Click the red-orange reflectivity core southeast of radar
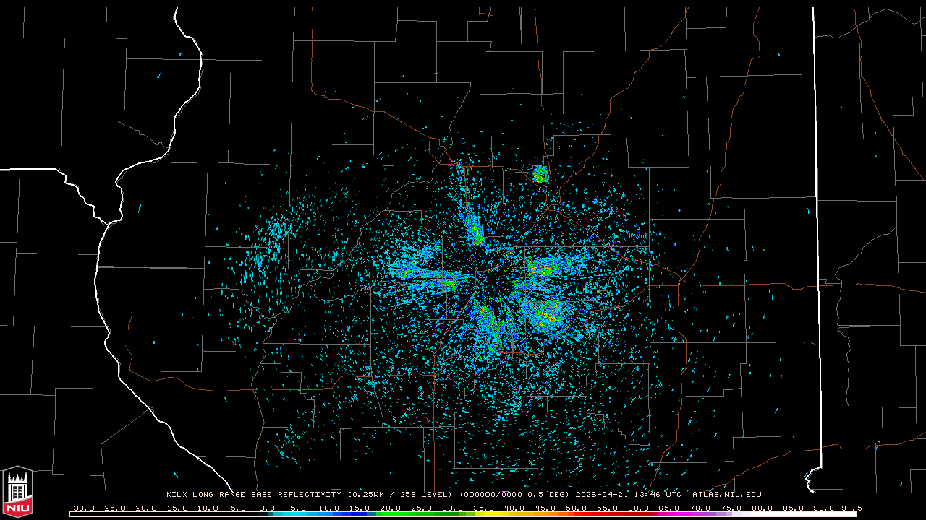This screenshot has width=926, height=520. coord(550,315)
